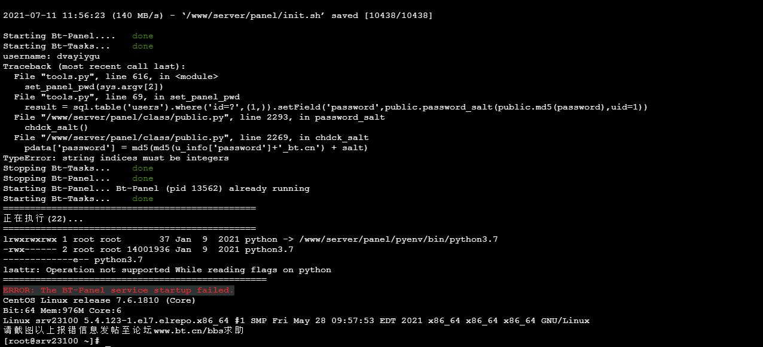This screenshot has width=763, height=347.
Task: Click the pdata['password'] md5 salt code line
Action: click(x=196, y=148)
